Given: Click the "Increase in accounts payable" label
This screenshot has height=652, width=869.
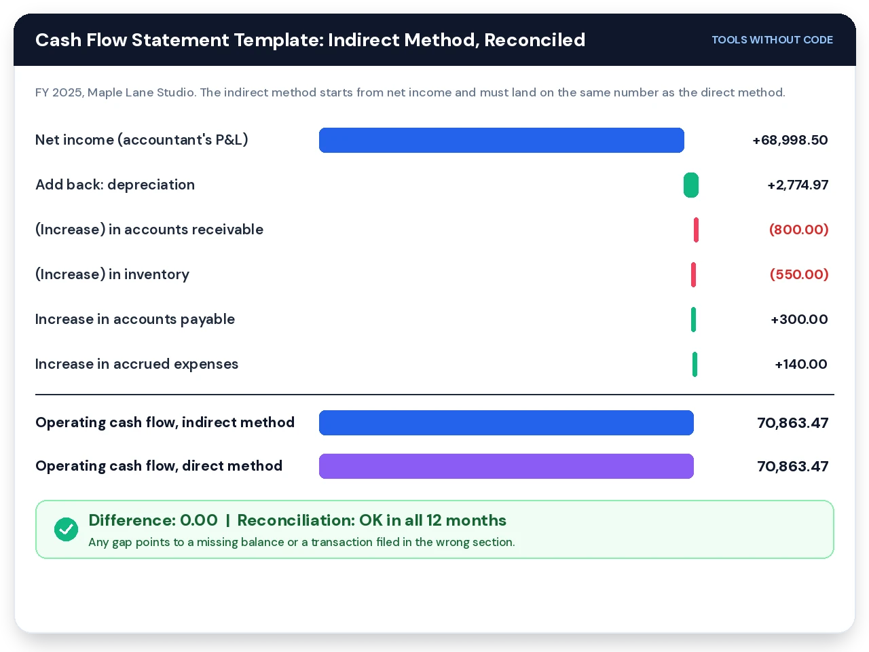Looking at the screenshot, I should 135,319.
